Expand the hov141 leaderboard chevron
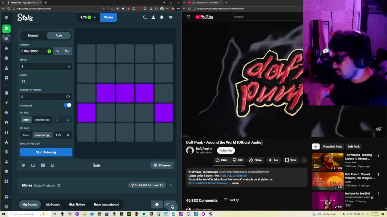This screenshot has height=217, width=387. pos(171,185)
